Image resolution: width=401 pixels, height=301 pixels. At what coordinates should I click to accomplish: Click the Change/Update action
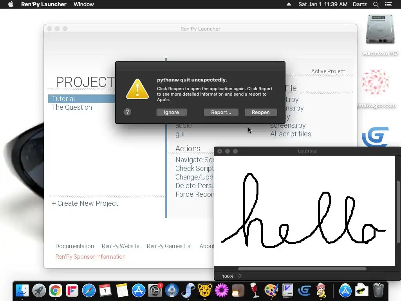pos(194,177)
